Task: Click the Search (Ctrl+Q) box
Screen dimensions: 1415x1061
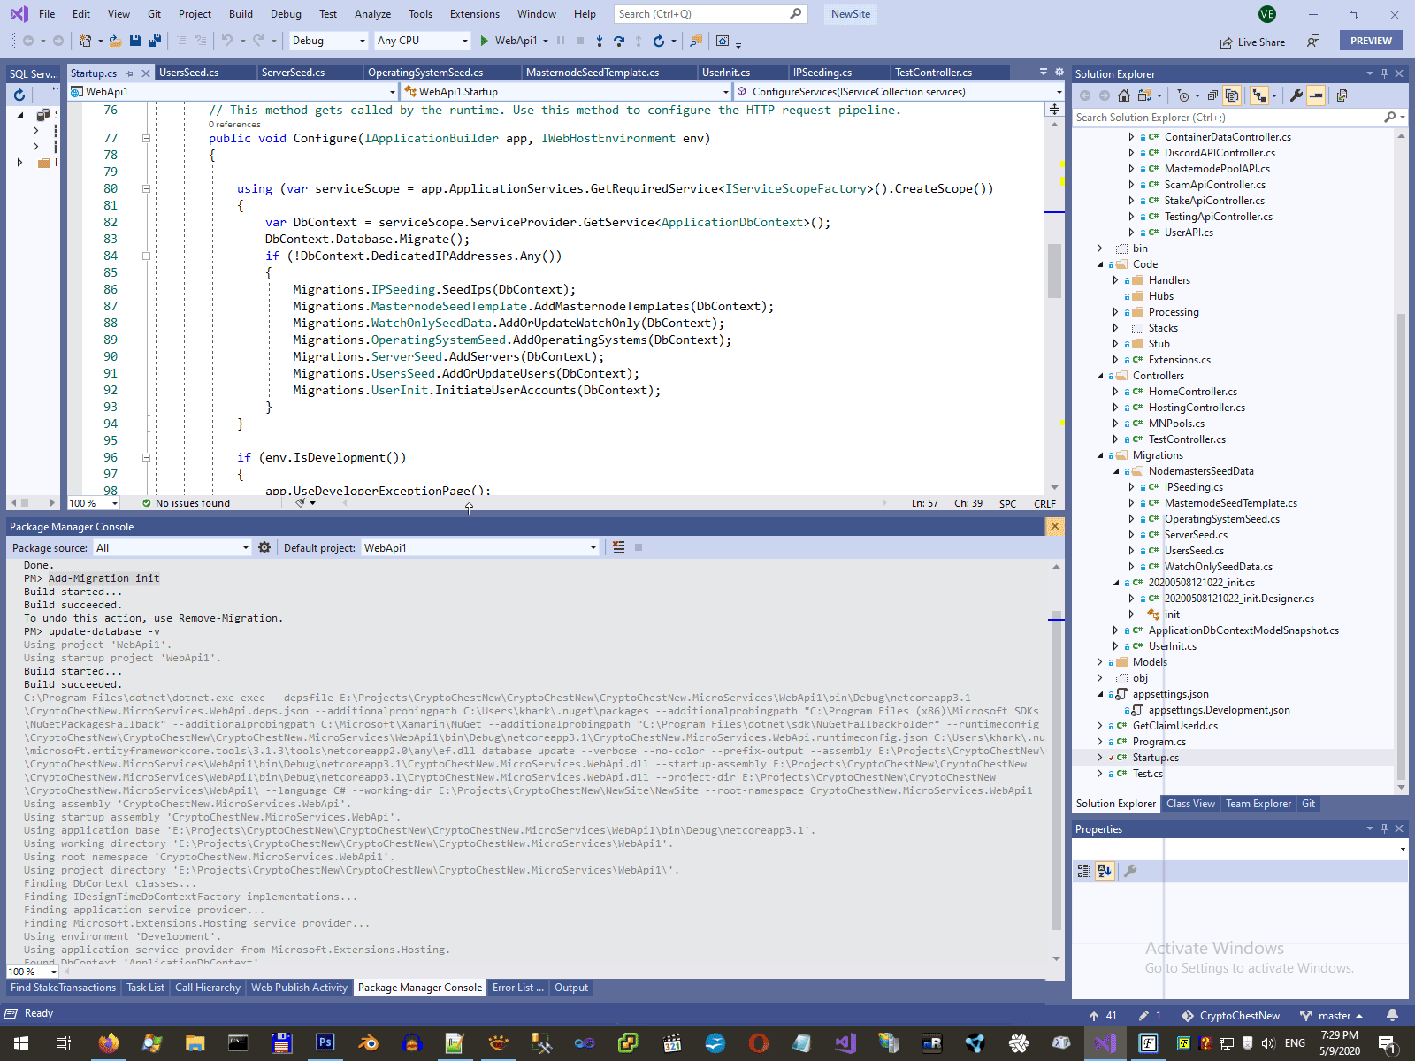Action: (709, 14)
